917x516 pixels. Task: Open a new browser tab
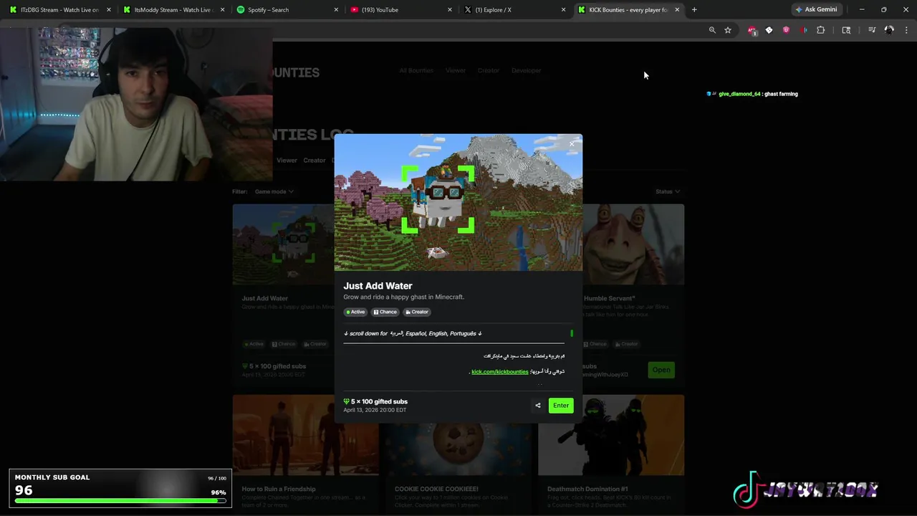tap(694, 10)
